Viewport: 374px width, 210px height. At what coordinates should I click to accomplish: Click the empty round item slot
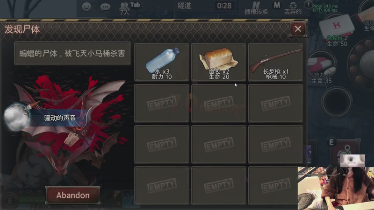pyautogui.click(x=336, y=102)
